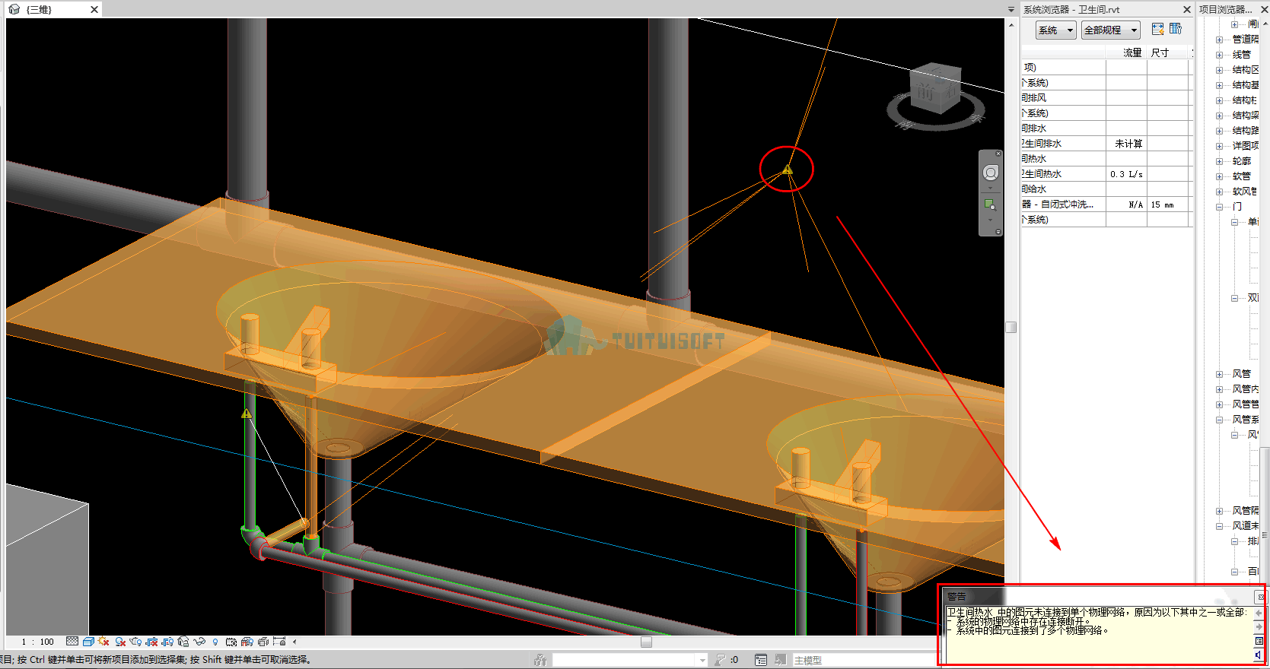This screenshot has height=669, width=1270.
Task: Open the 全部规程 discipline dropdown
Action: tap(1110, 30)
